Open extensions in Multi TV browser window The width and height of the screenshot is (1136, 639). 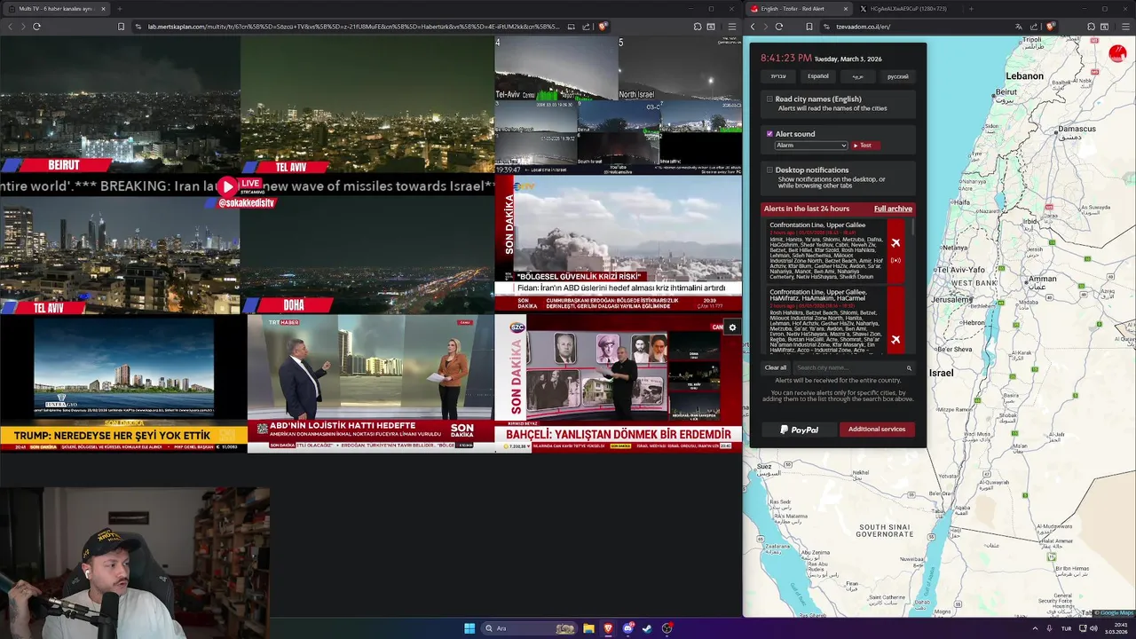point(698,27)
